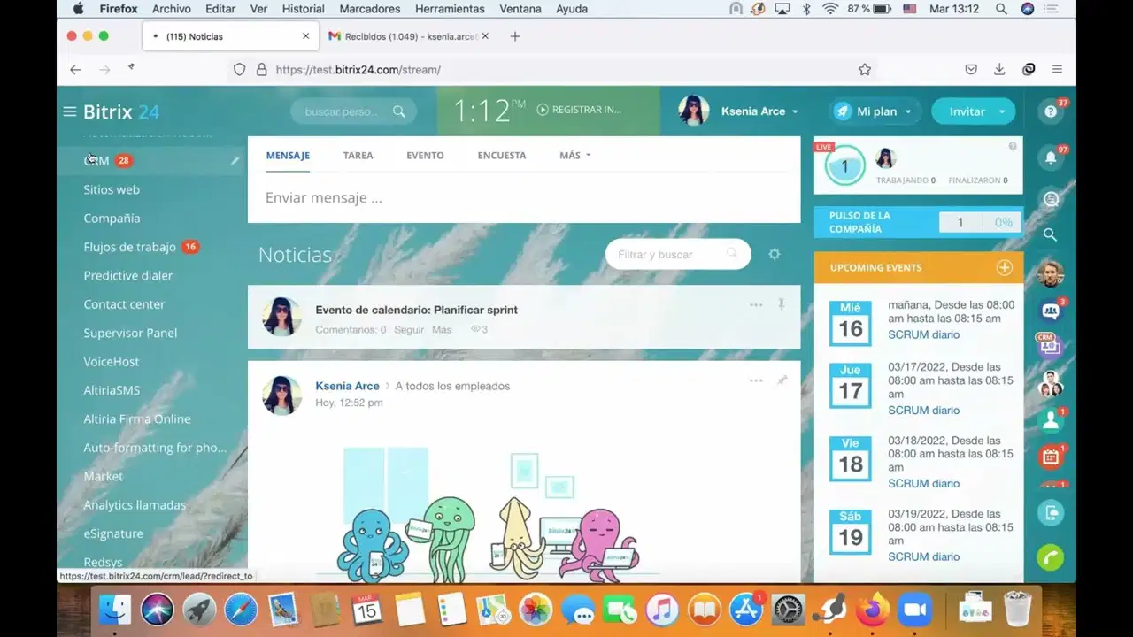
Task: Click the rocket icon in Mi plan
Action: click(843, 111)
